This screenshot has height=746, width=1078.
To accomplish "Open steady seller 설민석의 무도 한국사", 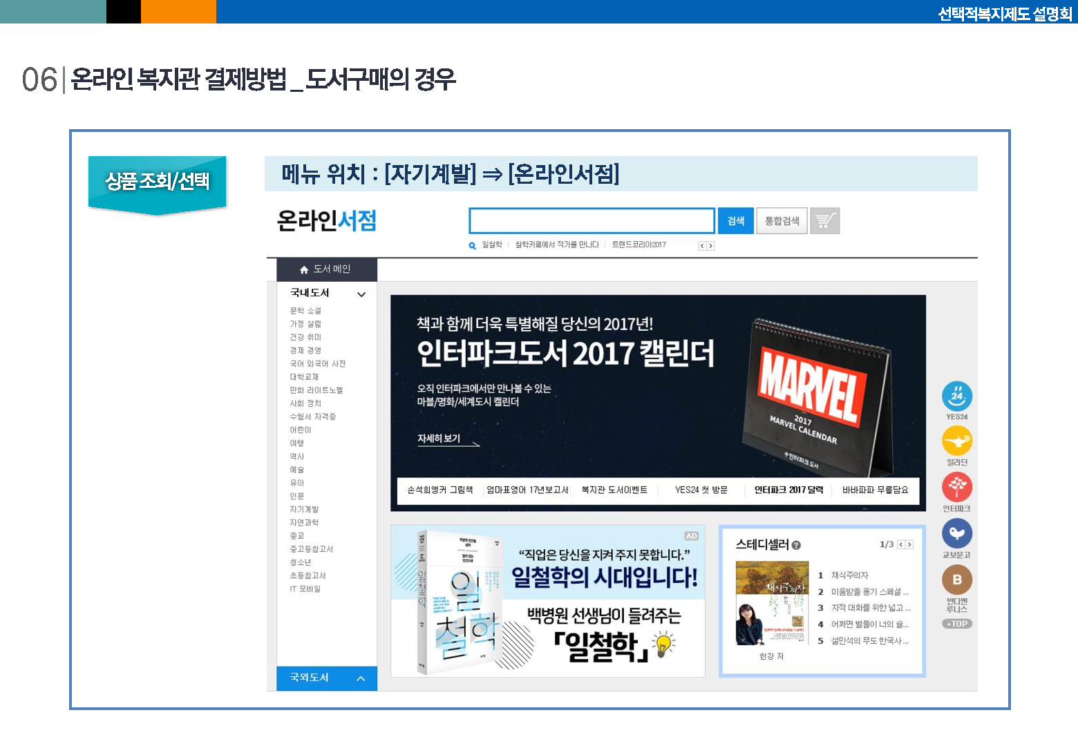I will [870, 641].
